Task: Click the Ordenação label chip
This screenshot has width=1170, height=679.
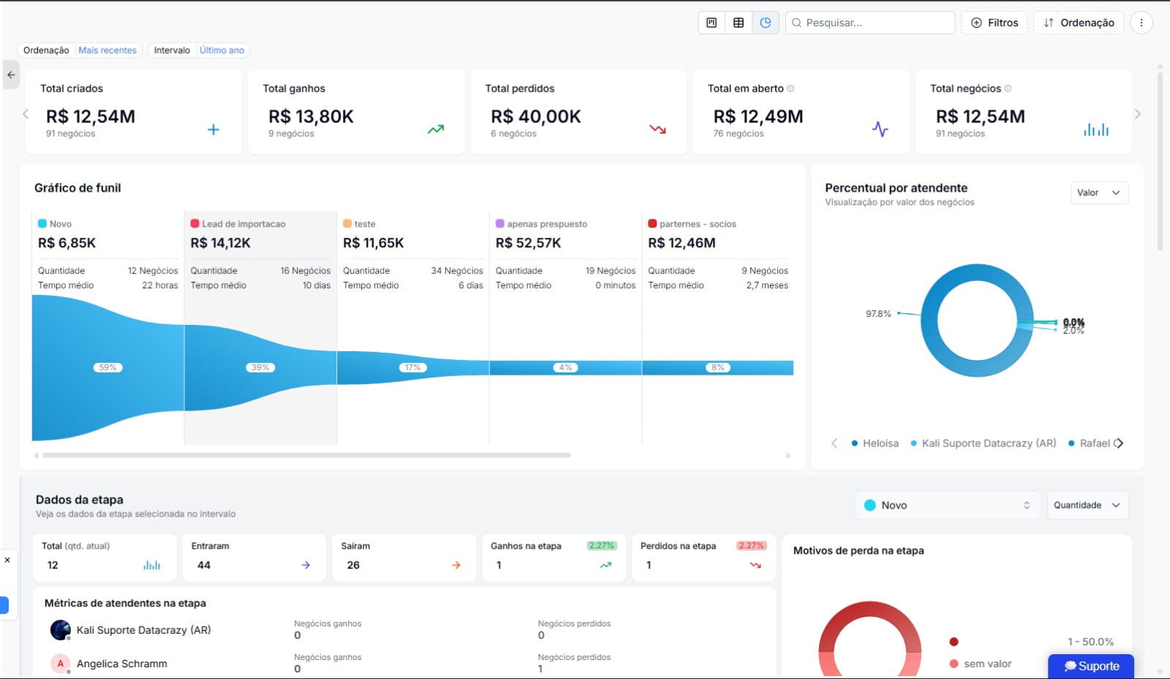Action: tap(46, 50)
